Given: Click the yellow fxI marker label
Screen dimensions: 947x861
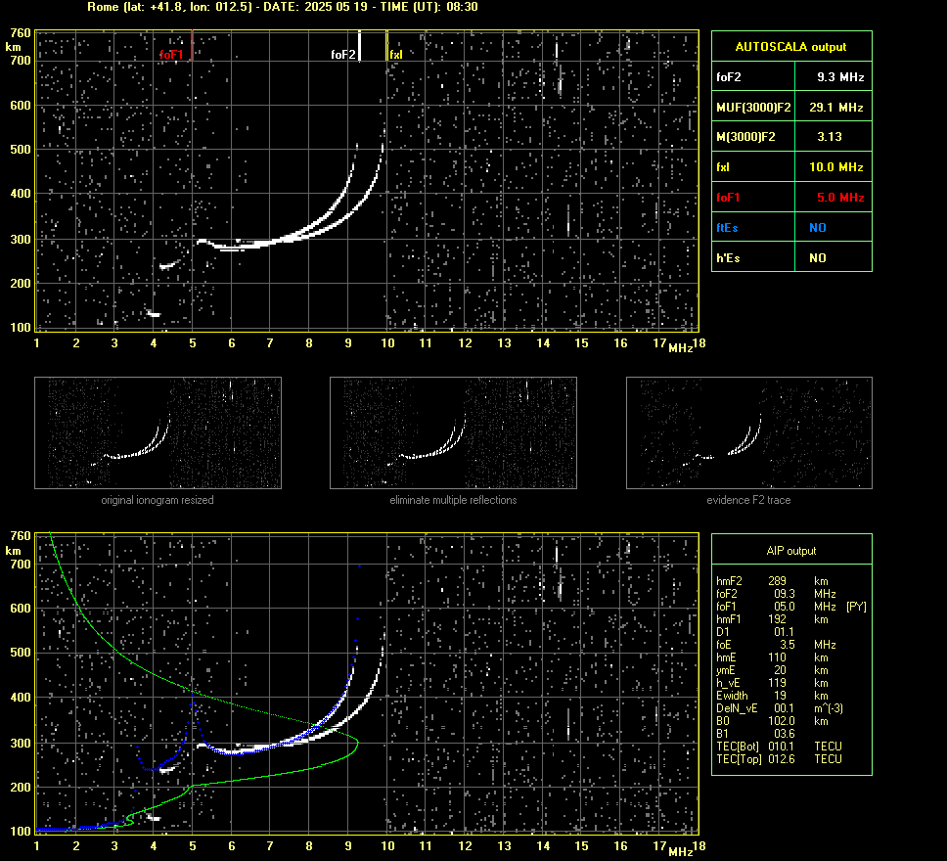Looking at the screenshot, I should coord(395,55).
